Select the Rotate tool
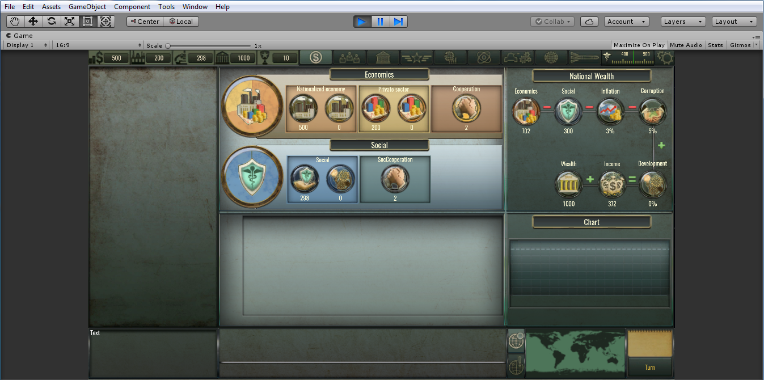 coord(51,22)
